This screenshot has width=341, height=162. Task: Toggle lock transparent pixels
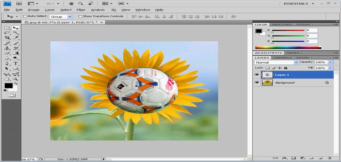click(268, 68)
